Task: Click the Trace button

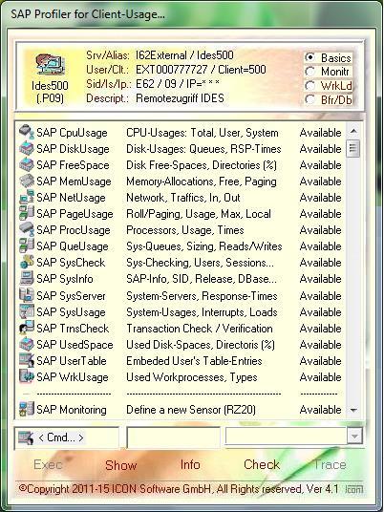Action: click(330, 464)
